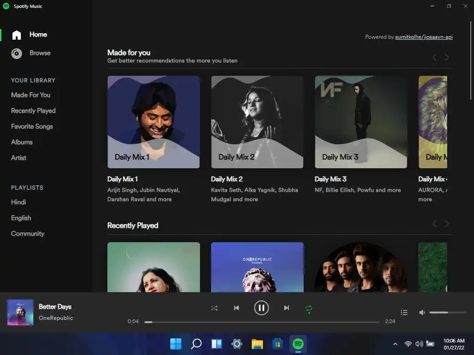Open the English playlist
Screen dimensions: 474x355
pyautogui.click(x=21, y=218)
